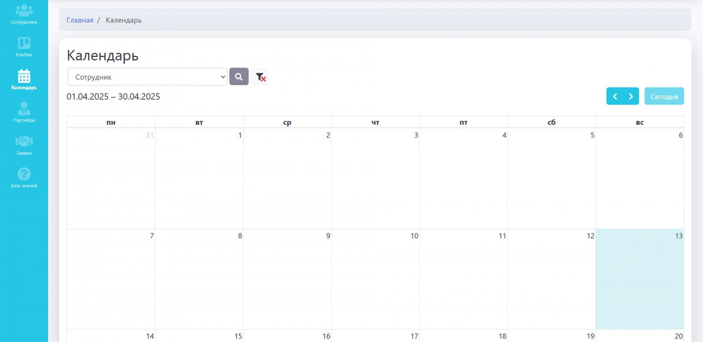Click the Календарь page heading
703x342 pixels.
point(102,55)
